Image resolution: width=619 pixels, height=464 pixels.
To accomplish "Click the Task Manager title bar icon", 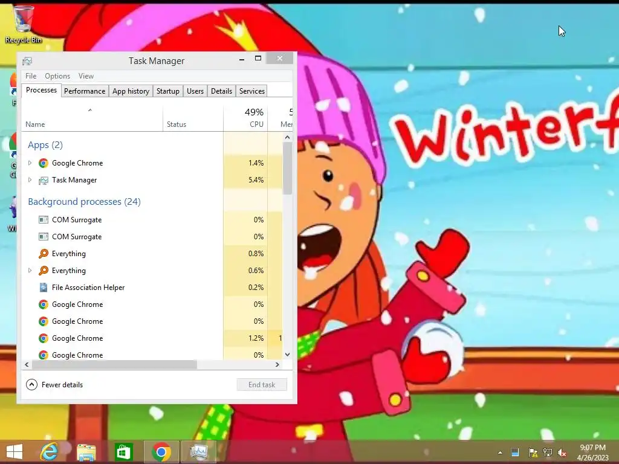I will [27, 61].
